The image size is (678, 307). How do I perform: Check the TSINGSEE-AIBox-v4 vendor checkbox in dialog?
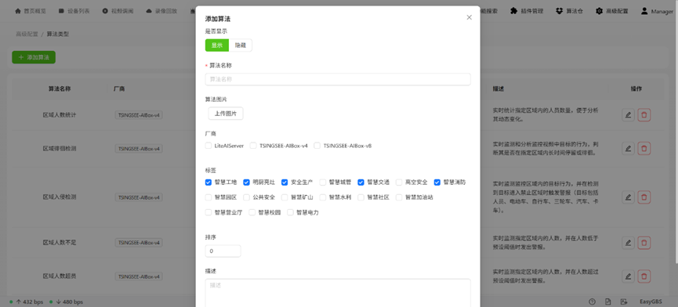click(253, 146)
